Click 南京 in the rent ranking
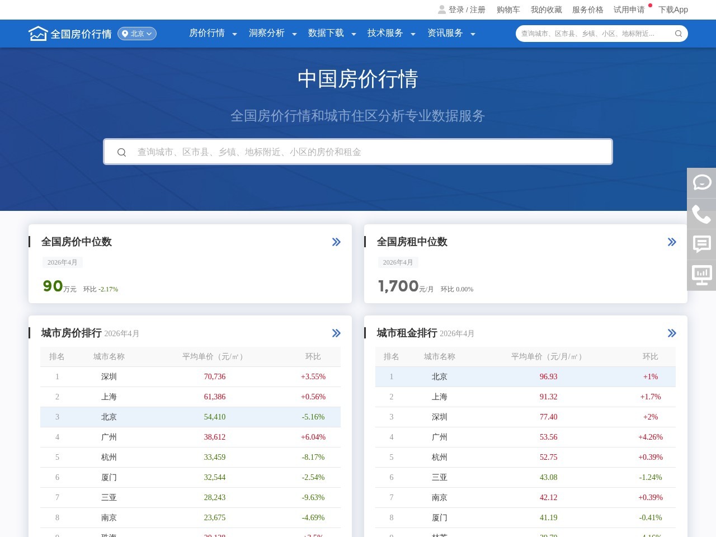The width and height of the screenshot is (716, 537). pos(440,497)
